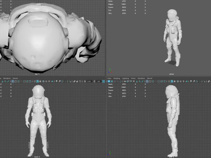Click the persp viewport camera label
The height and width of the screenshot is (158, 211).
pos(171,74)
